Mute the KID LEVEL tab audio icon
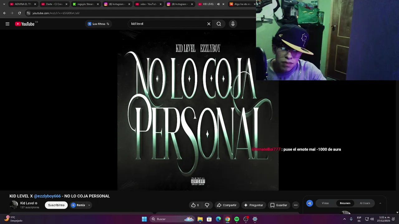Screen dimensions: 399x224 coord(218,4)
